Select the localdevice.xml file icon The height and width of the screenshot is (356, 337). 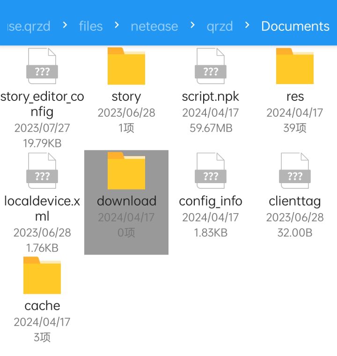42,171
